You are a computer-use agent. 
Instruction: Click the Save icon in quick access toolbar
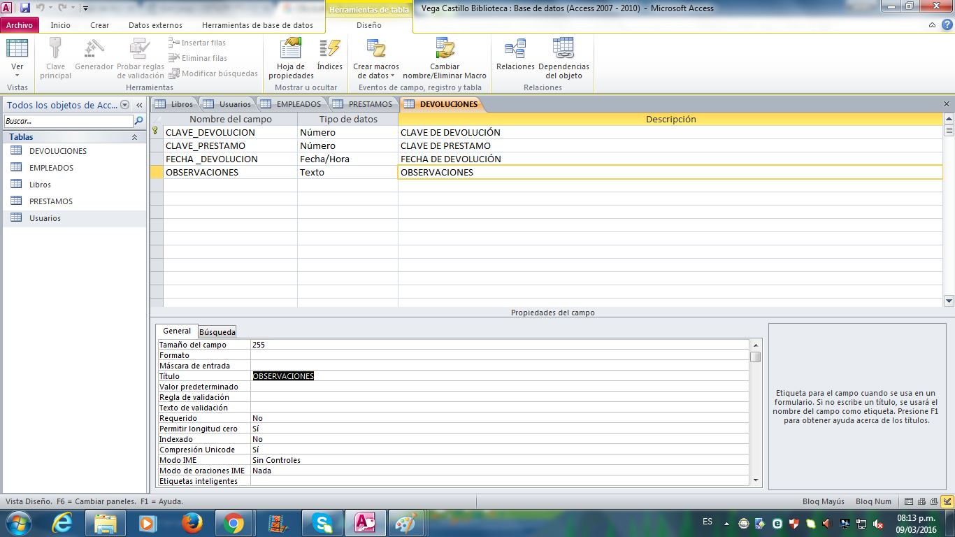coord(25,8)
